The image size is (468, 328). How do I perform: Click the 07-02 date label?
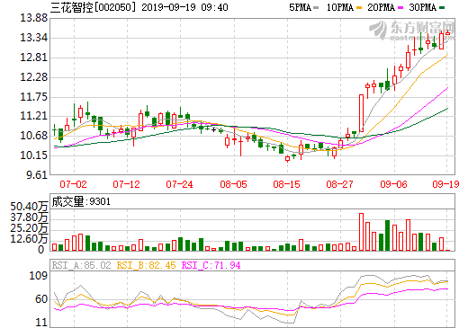pyautogui.click(x=73, y=184)
